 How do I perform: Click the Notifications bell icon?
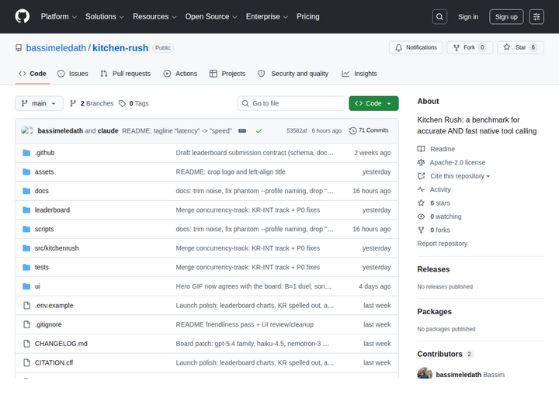click(x=398, y=48)
